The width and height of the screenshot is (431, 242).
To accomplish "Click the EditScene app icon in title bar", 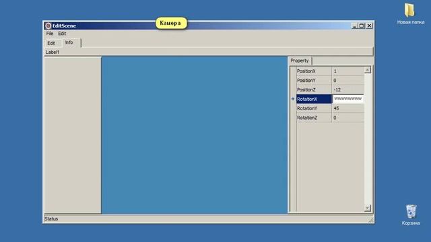I will pos(48,26).
